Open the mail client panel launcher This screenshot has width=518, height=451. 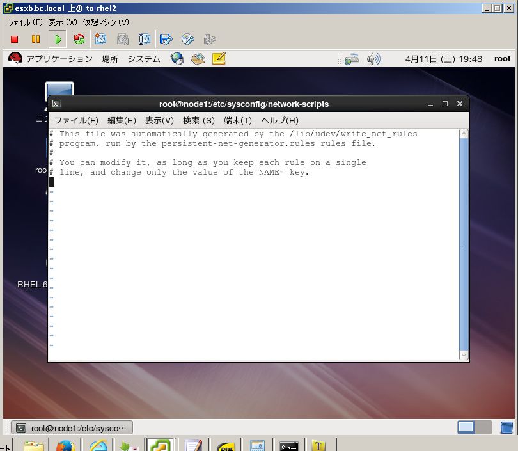tap(198, 59)
